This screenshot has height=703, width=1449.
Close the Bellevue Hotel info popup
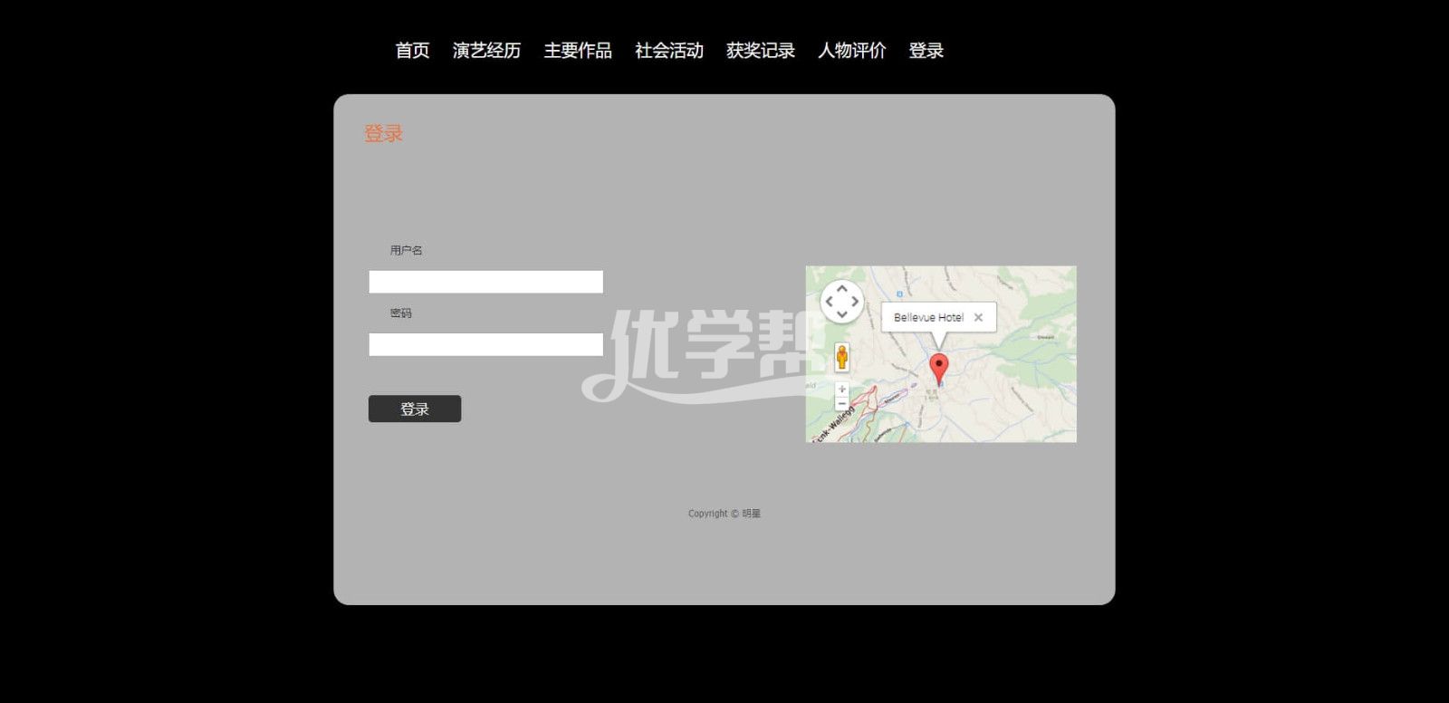pos(978,318)
